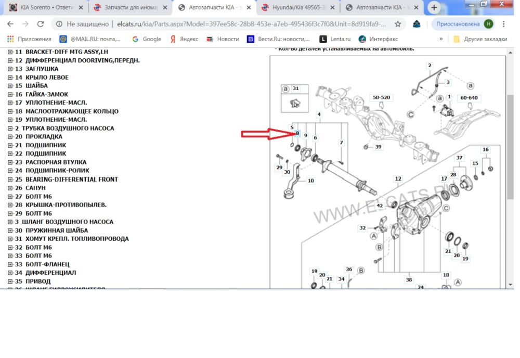Bookmark this page with the star icon

click(398, 24)
